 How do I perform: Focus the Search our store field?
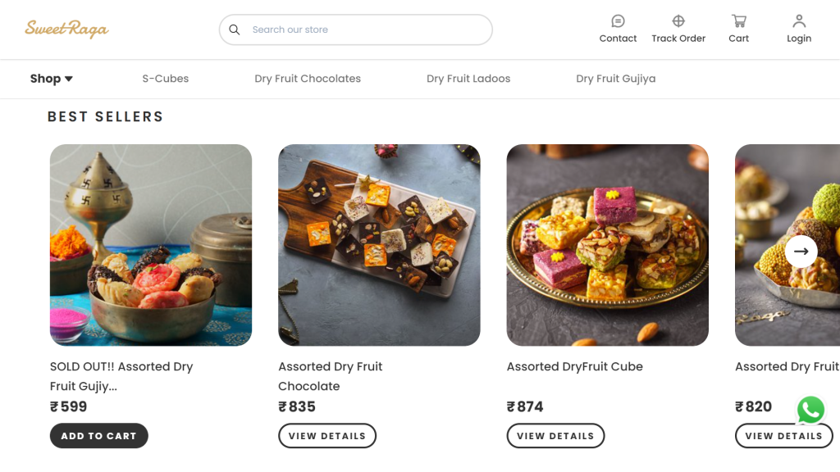click(365, 29)
